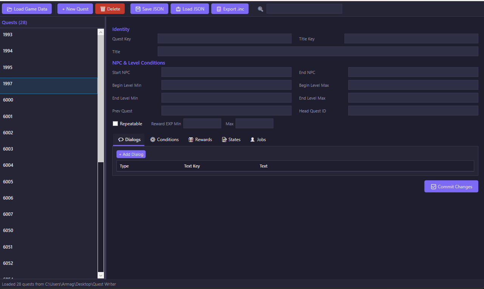Click the status bar loaded-quests message
Screen dimensions: 484x289
point(59,284)
